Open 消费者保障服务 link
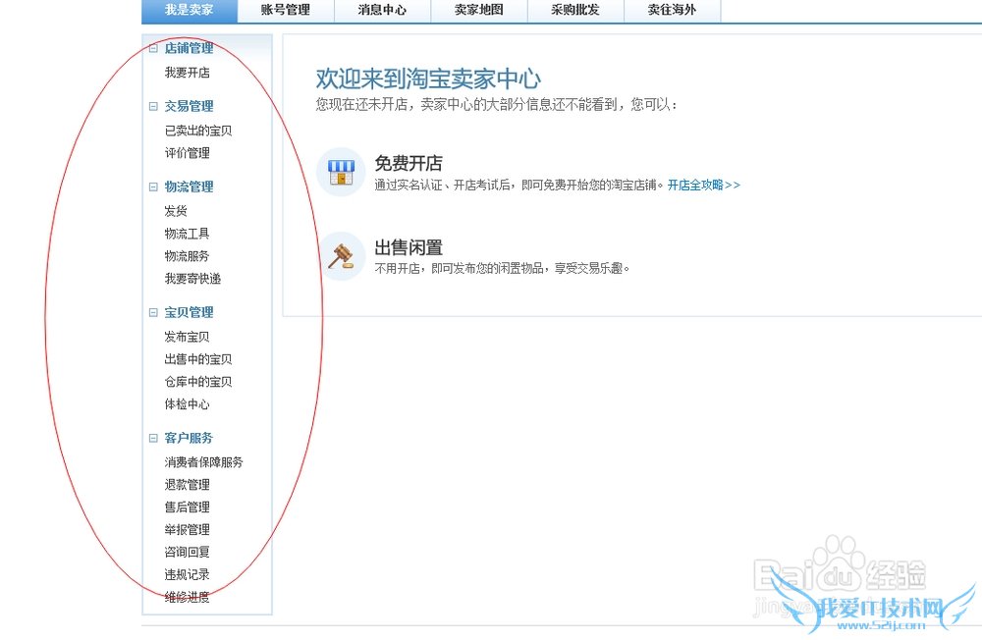The image size is (982, 640). click(x=204, y=462)
